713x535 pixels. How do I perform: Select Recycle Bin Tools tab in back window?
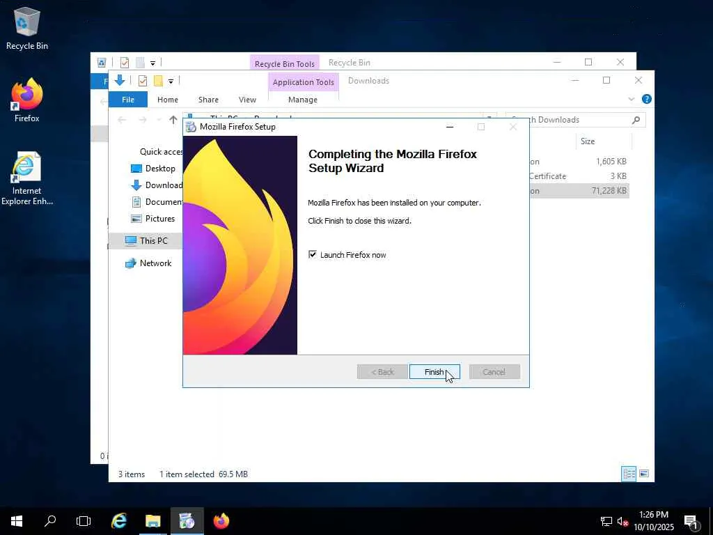[285, 63]
